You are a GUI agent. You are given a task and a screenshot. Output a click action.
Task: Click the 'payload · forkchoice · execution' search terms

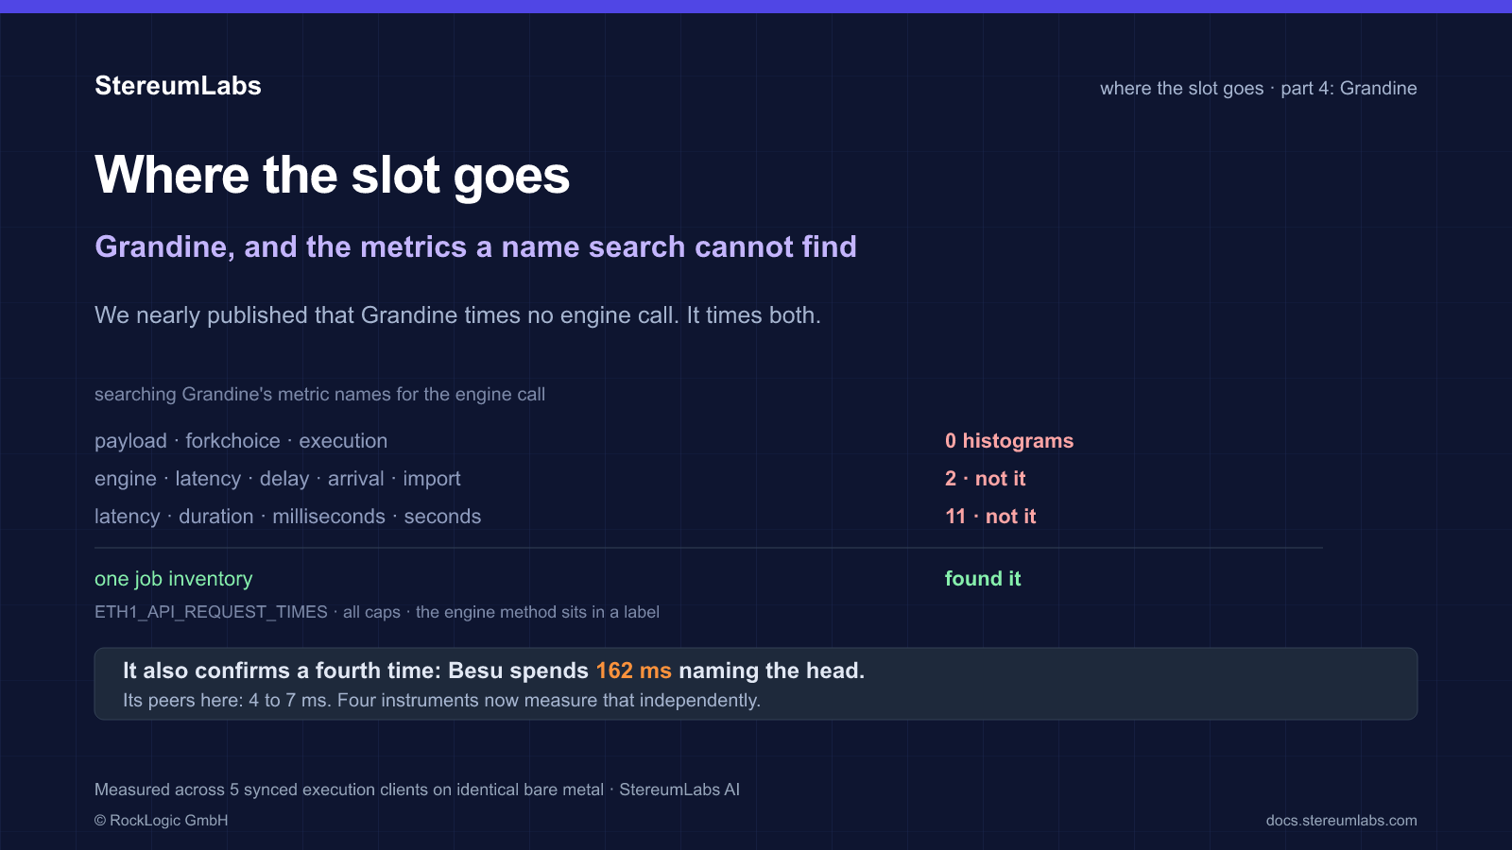(241, 441)
